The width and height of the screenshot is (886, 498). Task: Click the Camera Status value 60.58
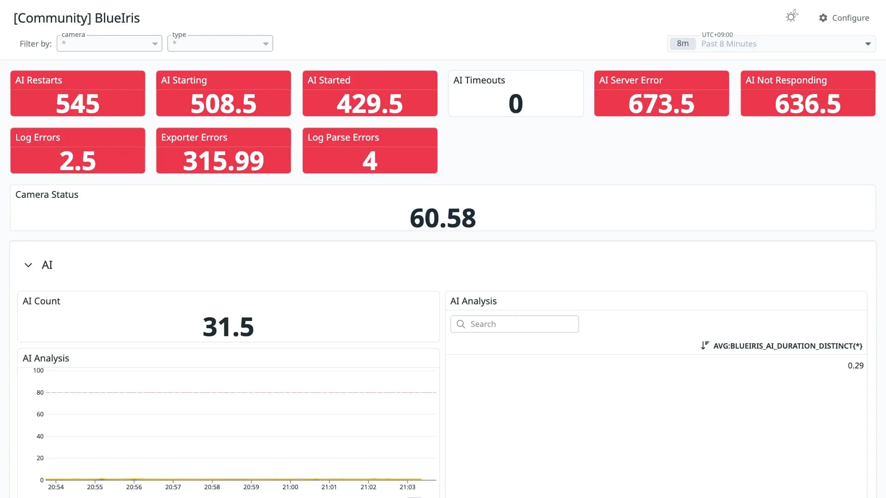443,218
